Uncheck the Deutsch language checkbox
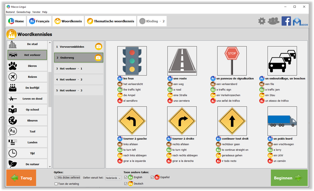Image resolution: width=314 pixels, height=191 pixels. click(126, 184)
